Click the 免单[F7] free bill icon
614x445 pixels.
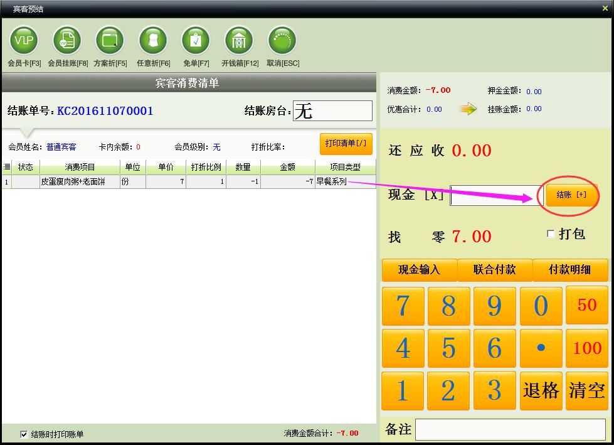coord(196,40)
